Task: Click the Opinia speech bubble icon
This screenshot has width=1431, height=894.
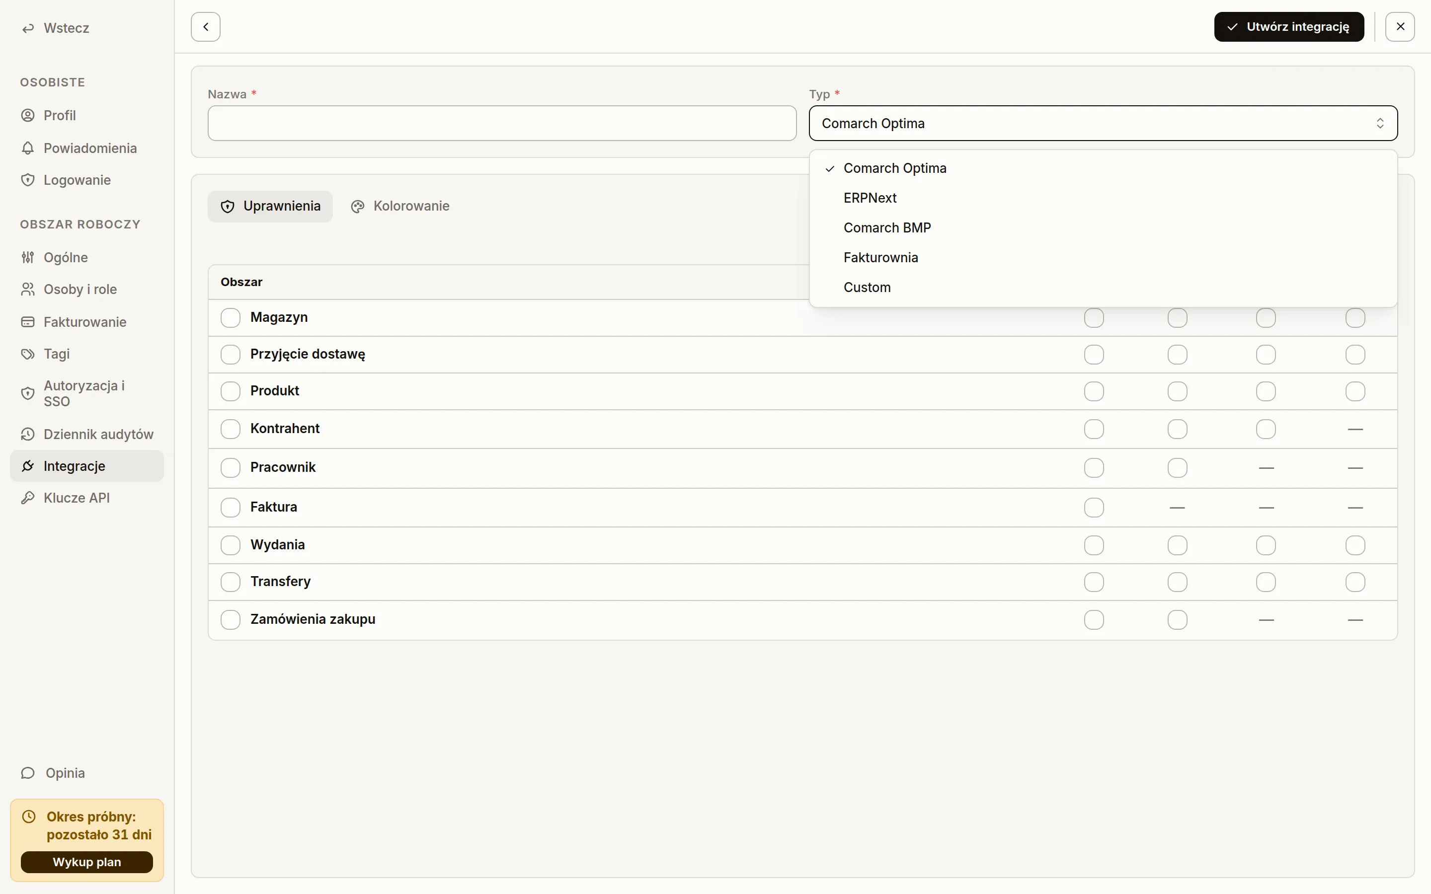Action: click(28, 773)
